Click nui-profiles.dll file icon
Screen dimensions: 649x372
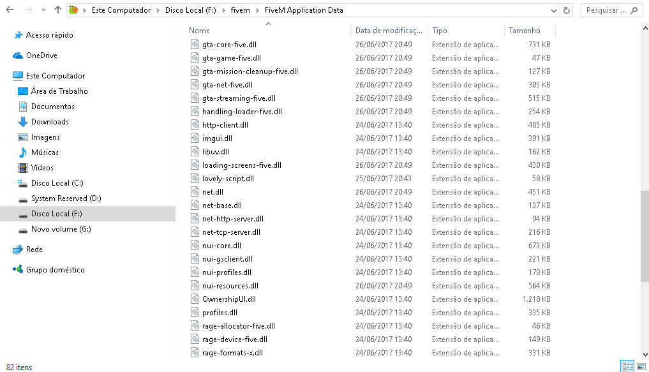tap(195, 272)
